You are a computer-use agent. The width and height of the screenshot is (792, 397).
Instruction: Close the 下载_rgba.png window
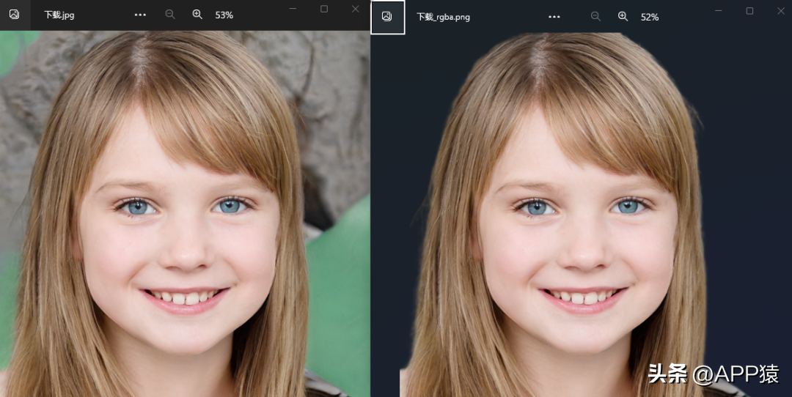[x=781, y=10]
